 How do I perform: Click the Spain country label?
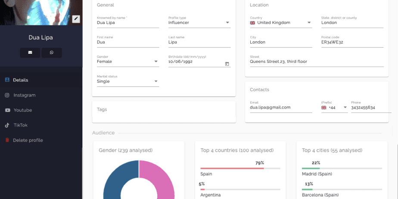click(206, 174)
